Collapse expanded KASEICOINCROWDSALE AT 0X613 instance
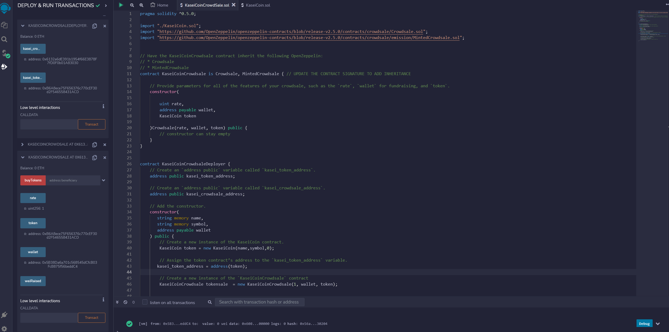 point(23,157)
